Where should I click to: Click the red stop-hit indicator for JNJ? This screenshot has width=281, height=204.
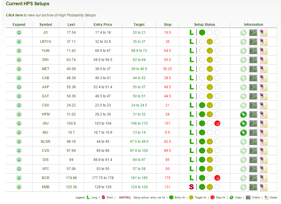(x=217, y=123)
